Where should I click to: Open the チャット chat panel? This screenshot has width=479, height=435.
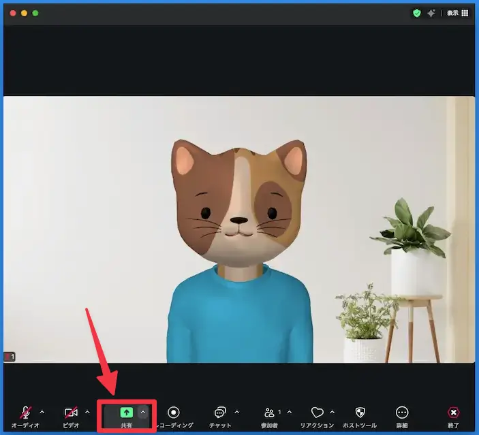coord(220,413)
